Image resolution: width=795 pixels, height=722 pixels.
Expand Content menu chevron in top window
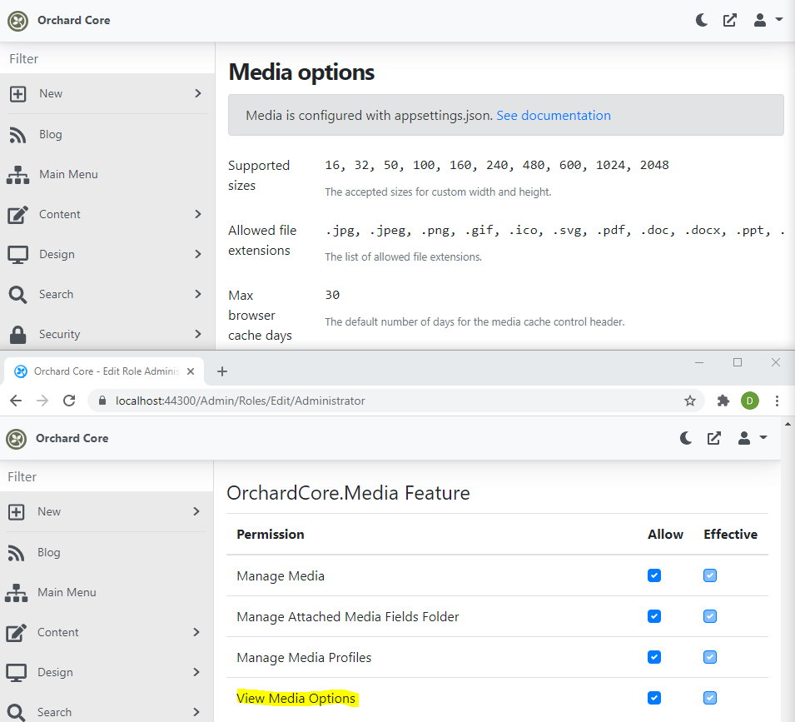click(x=198, y=214)
